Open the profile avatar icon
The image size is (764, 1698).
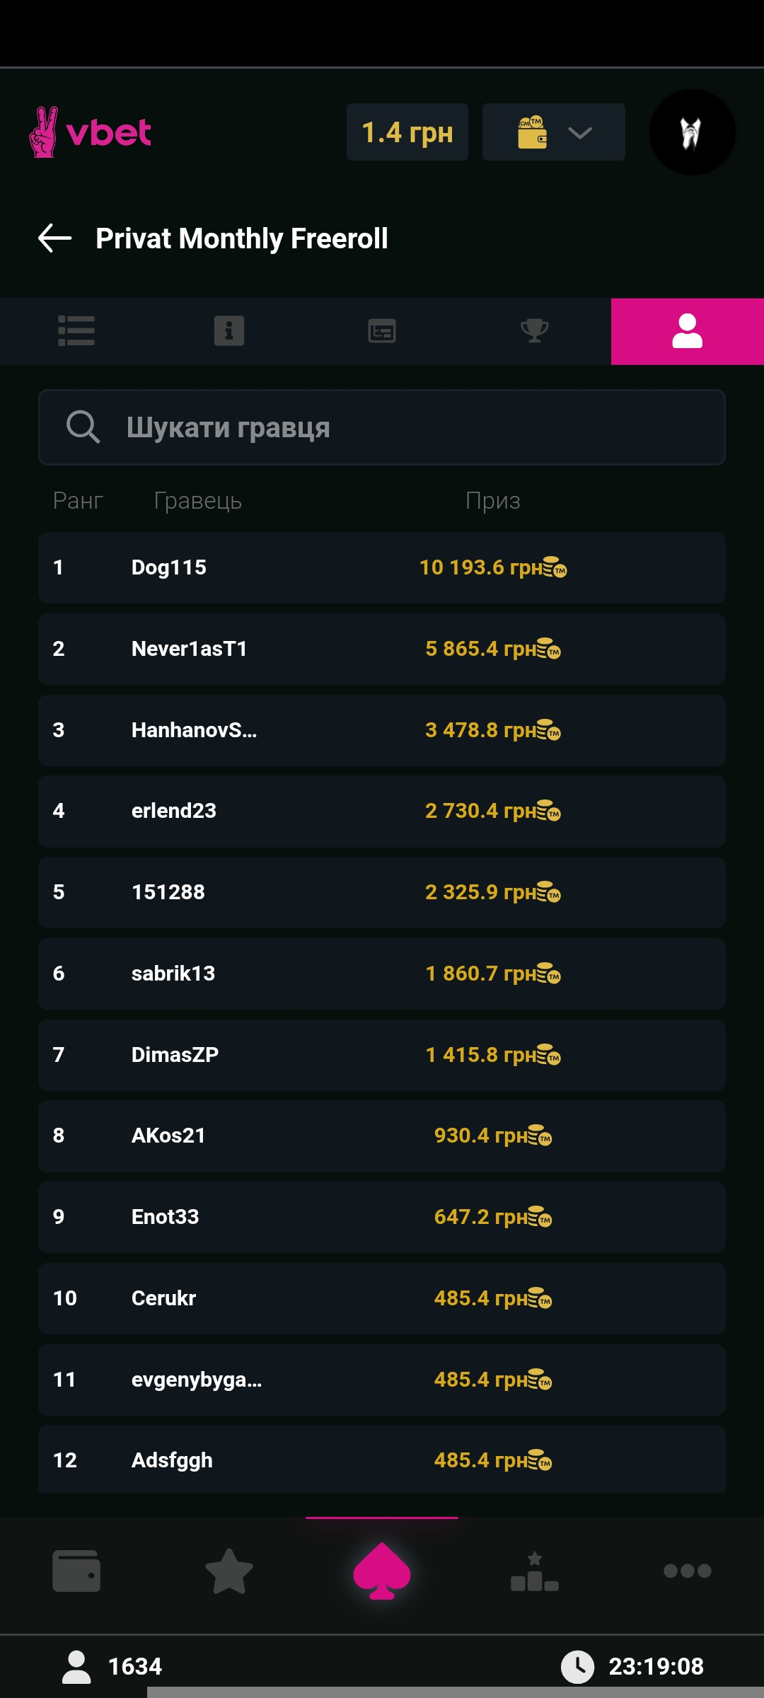tap(692, 132)
